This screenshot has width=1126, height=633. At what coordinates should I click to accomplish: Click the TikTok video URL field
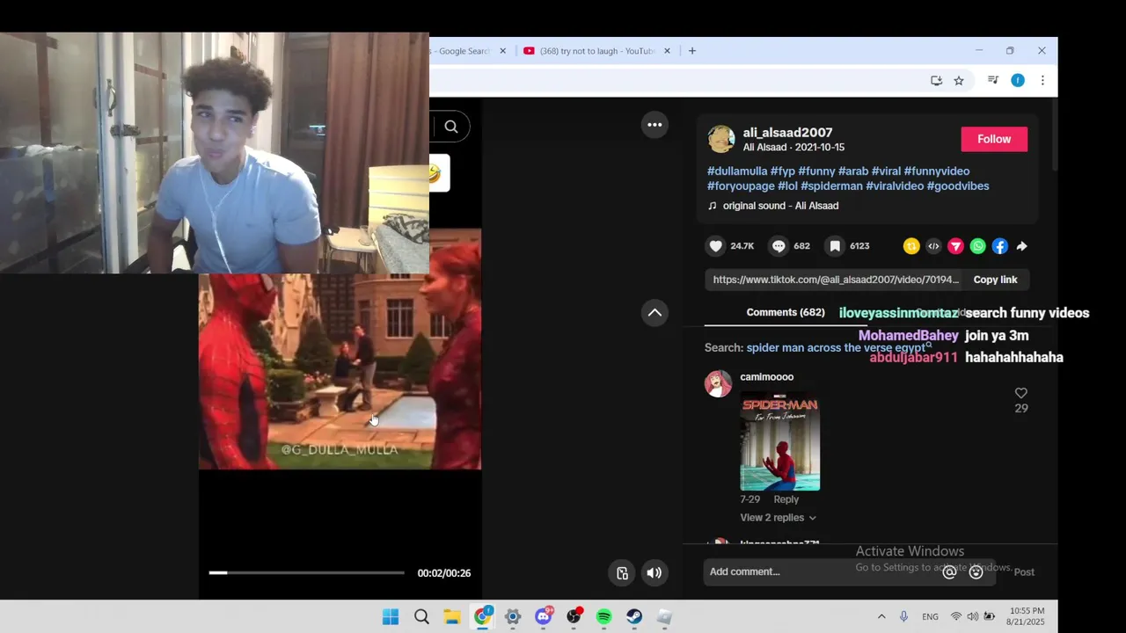pos(836,280)
